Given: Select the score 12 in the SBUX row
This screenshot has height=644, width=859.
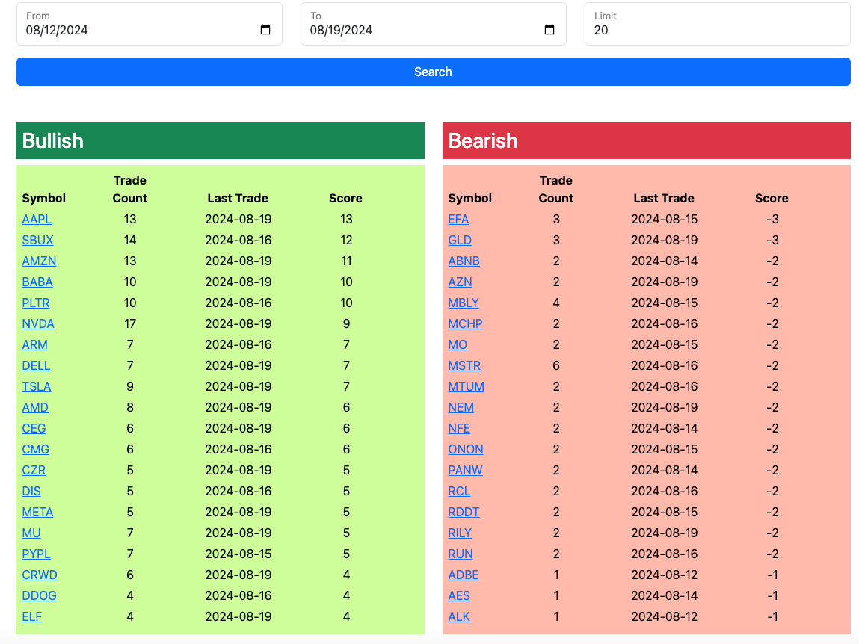Looking at the screenshot, I should click(x=346, y=240).
